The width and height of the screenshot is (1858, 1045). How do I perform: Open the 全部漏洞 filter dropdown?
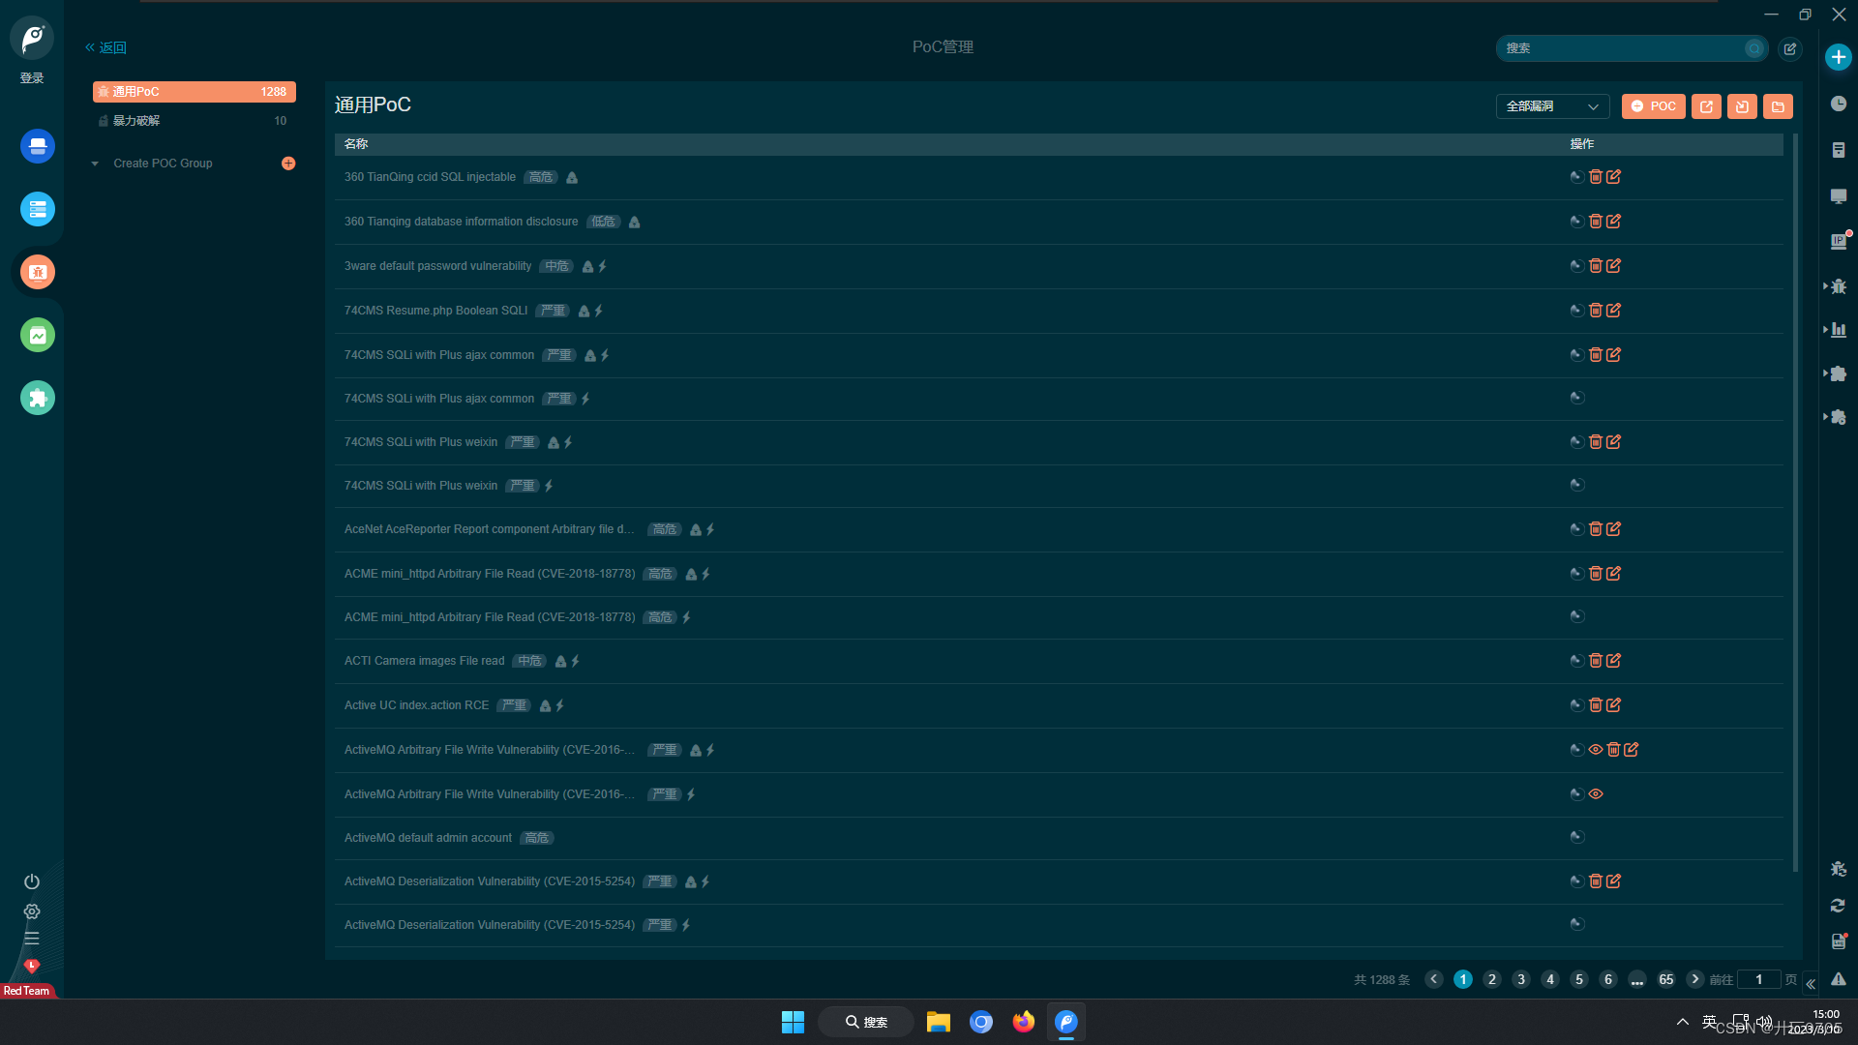tap(1551, 106)
